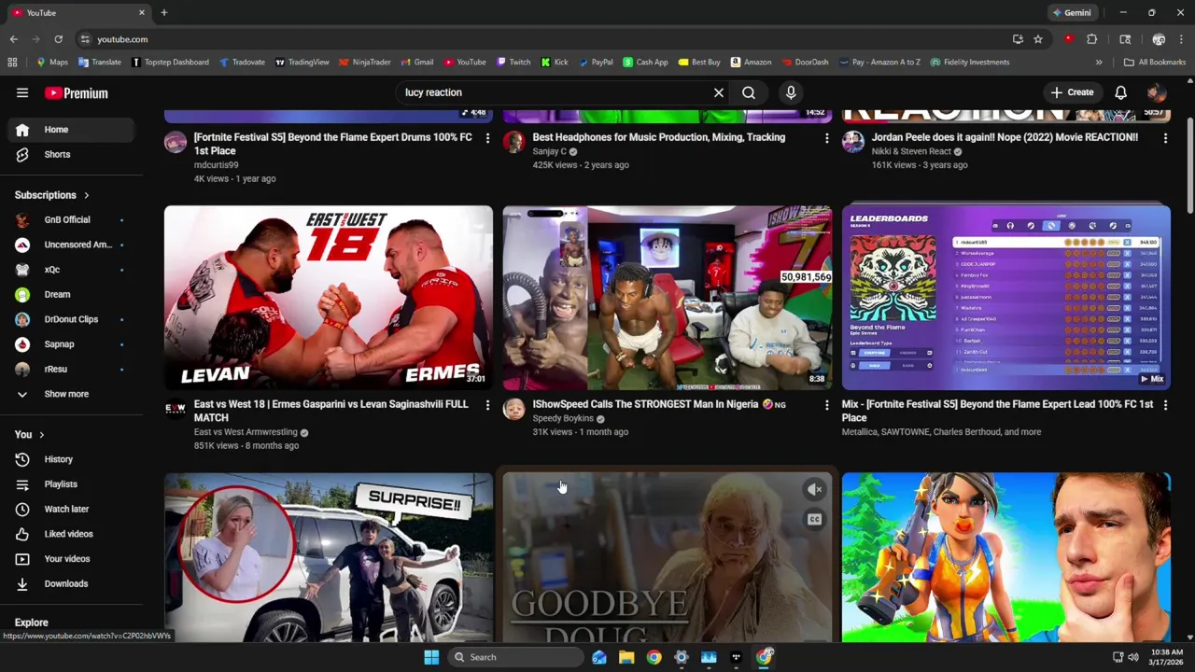The image size is (1195, 672).
Task: Open menu for Nope Movie Reaction video
Action: click(x=1165, y=138)
